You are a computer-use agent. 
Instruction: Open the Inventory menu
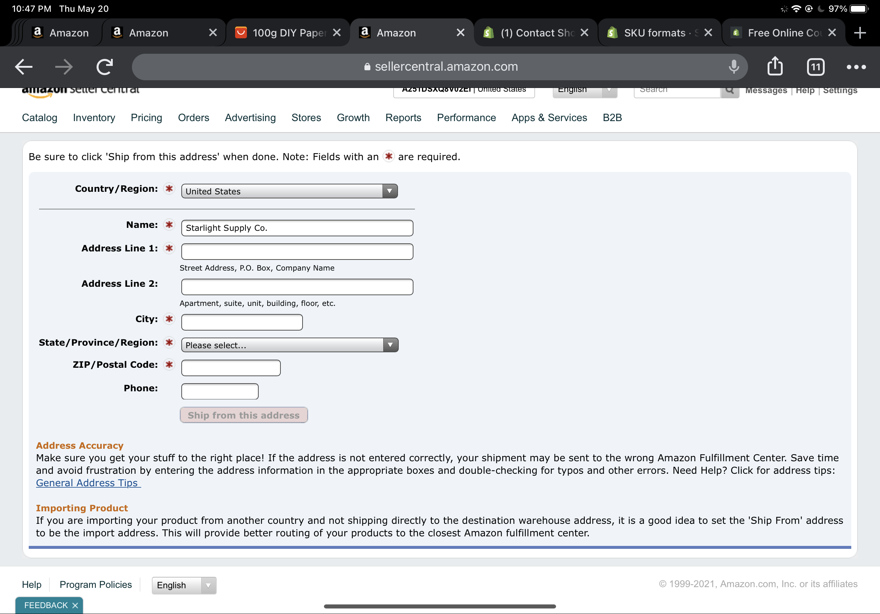pyautogui.click(x=94, y=117)
